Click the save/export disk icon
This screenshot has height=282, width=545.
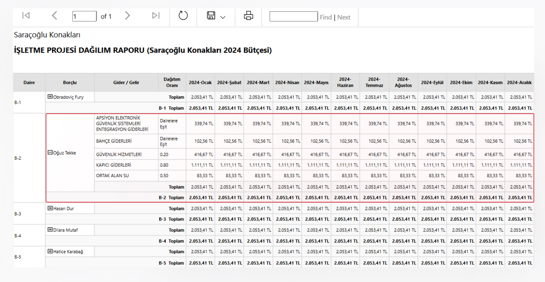click(x=211, y=16)
